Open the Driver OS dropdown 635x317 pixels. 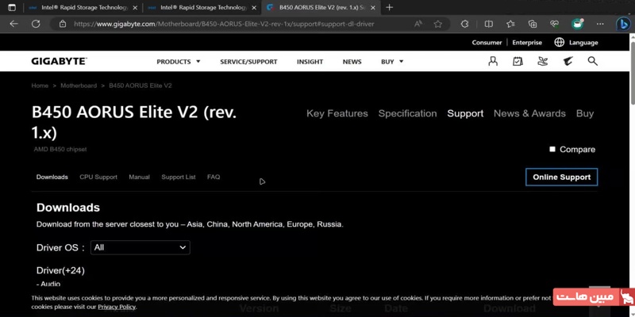tap(140, 247)
